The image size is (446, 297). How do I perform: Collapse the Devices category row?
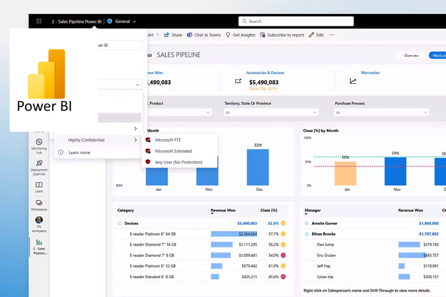coord(119,224)
